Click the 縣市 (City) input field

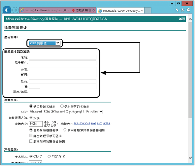pos(62,81)
